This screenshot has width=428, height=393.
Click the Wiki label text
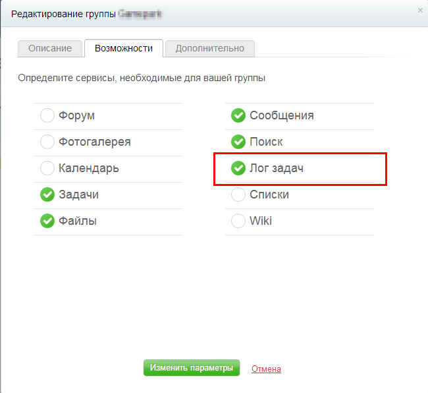pos(261,221)
